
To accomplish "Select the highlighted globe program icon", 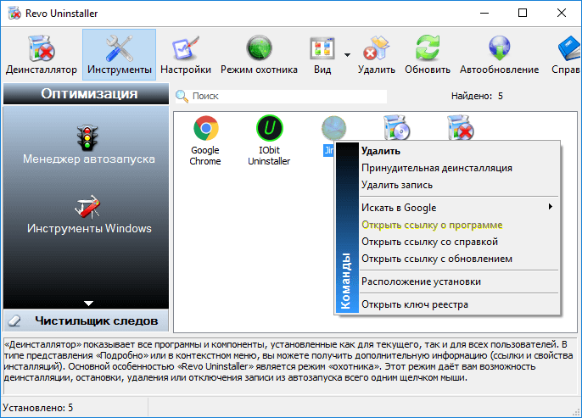I will tap(333, 127).
